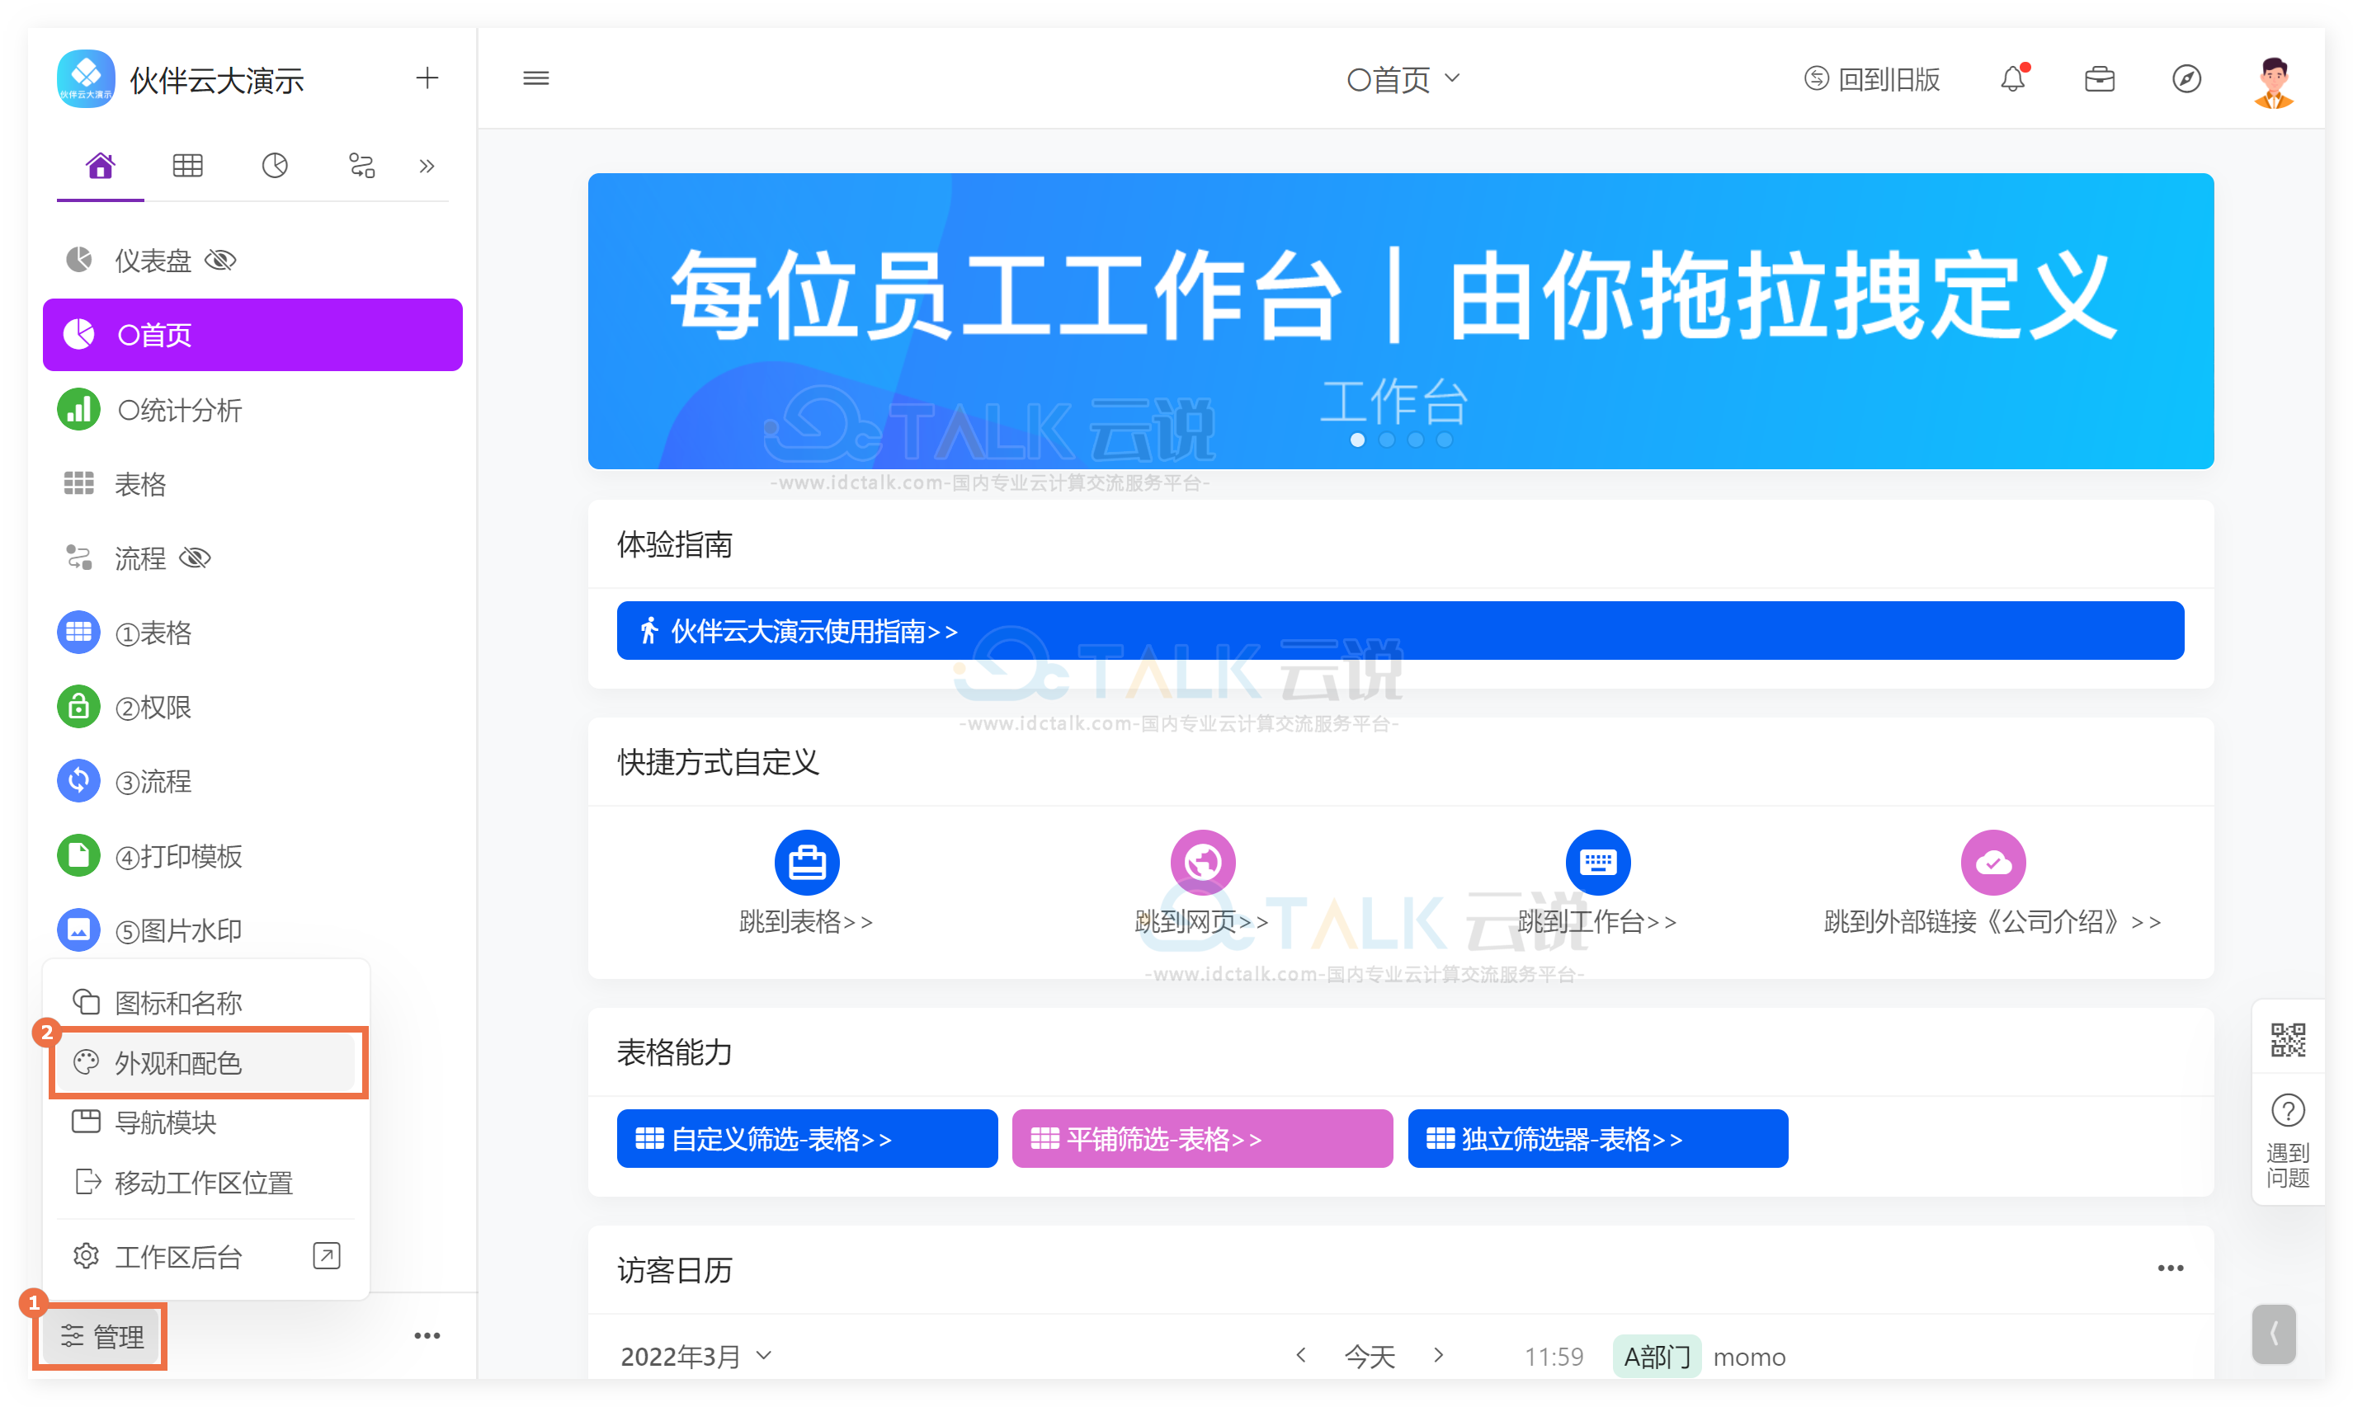Click the gray collapse arrow at bottom right
This screenshot has height=1407, width=2353.
(2273, 1335)
